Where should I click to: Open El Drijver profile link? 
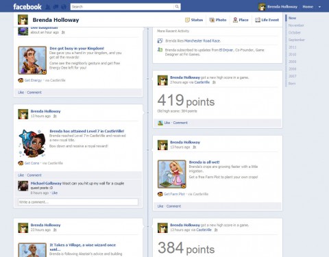226,50
